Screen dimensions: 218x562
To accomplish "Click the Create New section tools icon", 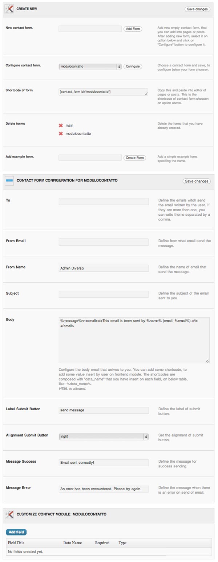I will point(9,9).
